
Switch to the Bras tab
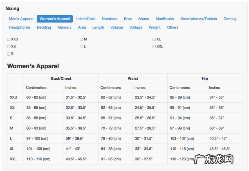(x=128, y=19)
